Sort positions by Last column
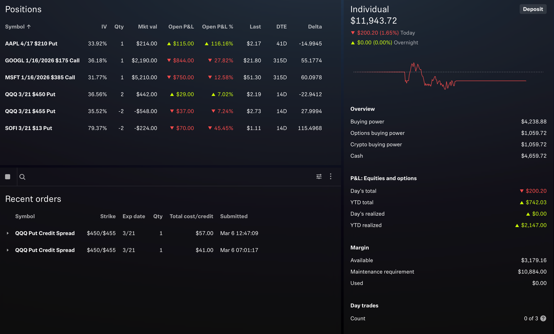This screenshot has width=554, height=334. [255, 27]
